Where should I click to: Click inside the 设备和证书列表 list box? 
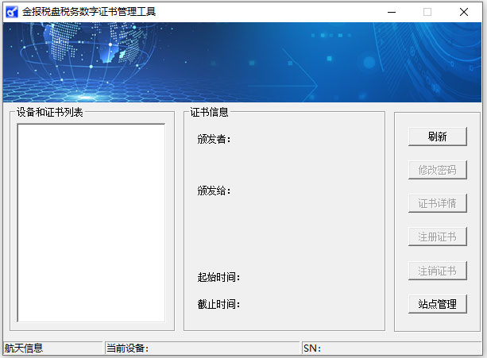pyautogui.click(x=91, y=223)
